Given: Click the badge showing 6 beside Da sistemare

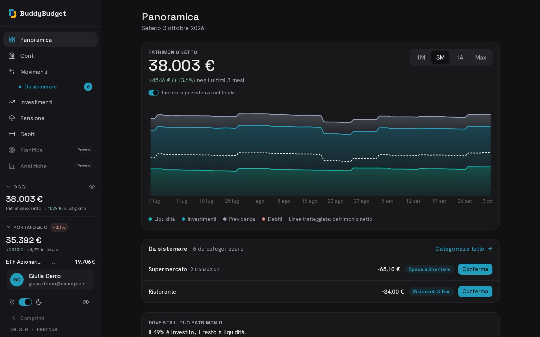Looking at the screenshot, I should [88, 87].
